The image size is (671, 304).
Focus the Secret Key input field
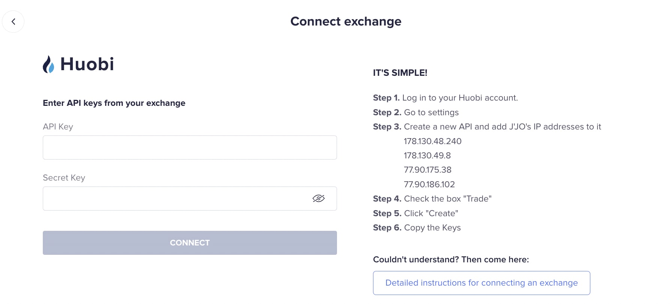tap(190, 199)
